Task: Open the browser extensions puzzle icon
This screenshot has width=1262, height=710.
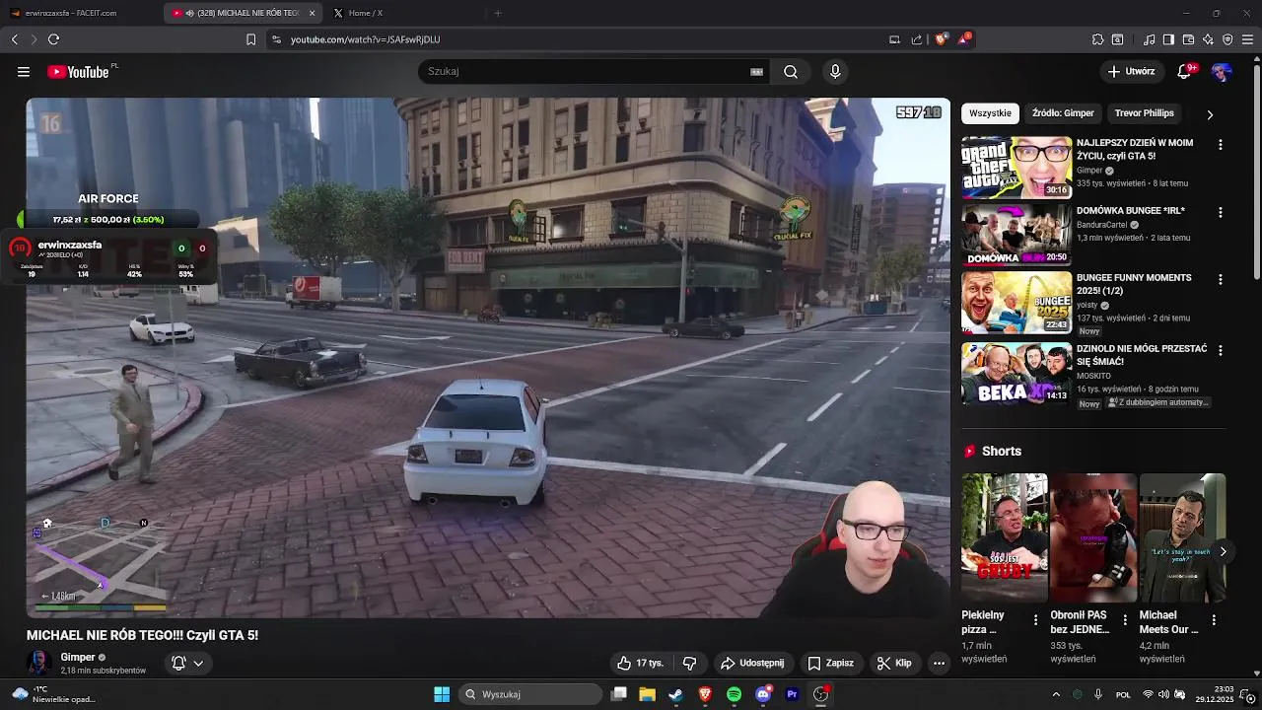Action: click(1097, 39)
